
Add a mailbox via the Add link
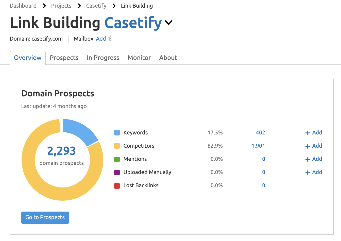pyautogui.click(x=101, y=39)
